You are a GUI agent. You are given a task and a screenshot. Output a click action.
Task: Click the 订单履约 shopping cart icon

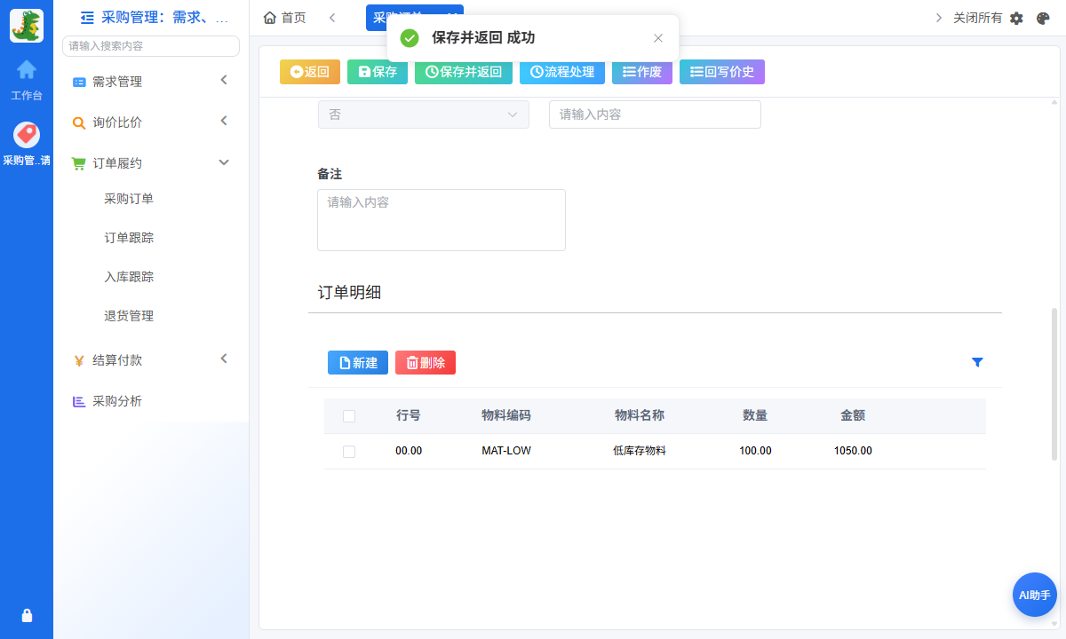[x=79, y=163]
